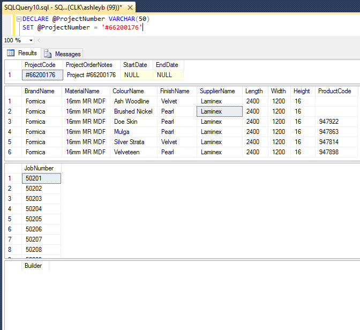The image size is (360, 330).
Task: Select cell with job number 50204
Action: coord(42,209)
